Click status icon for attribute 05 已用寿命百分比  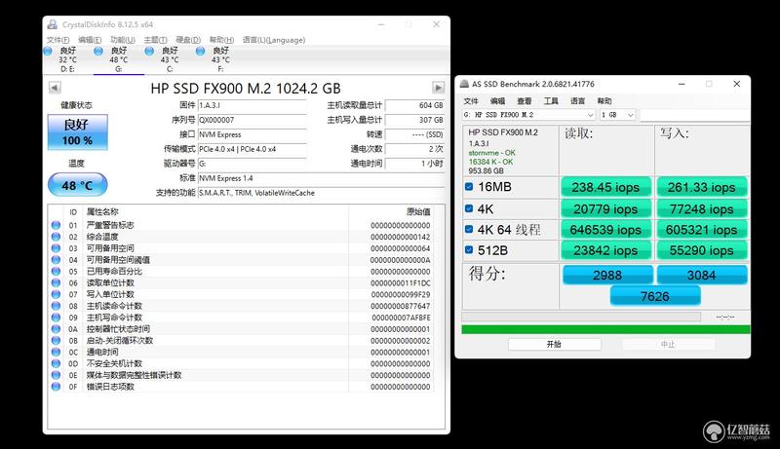pyautogui.click(x=56, y=271)
